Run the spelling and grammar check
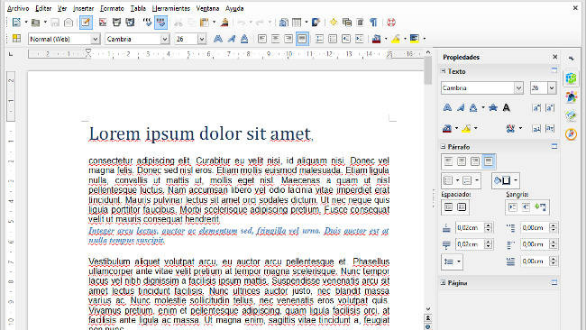586x330 pixels. click(147, 23)
